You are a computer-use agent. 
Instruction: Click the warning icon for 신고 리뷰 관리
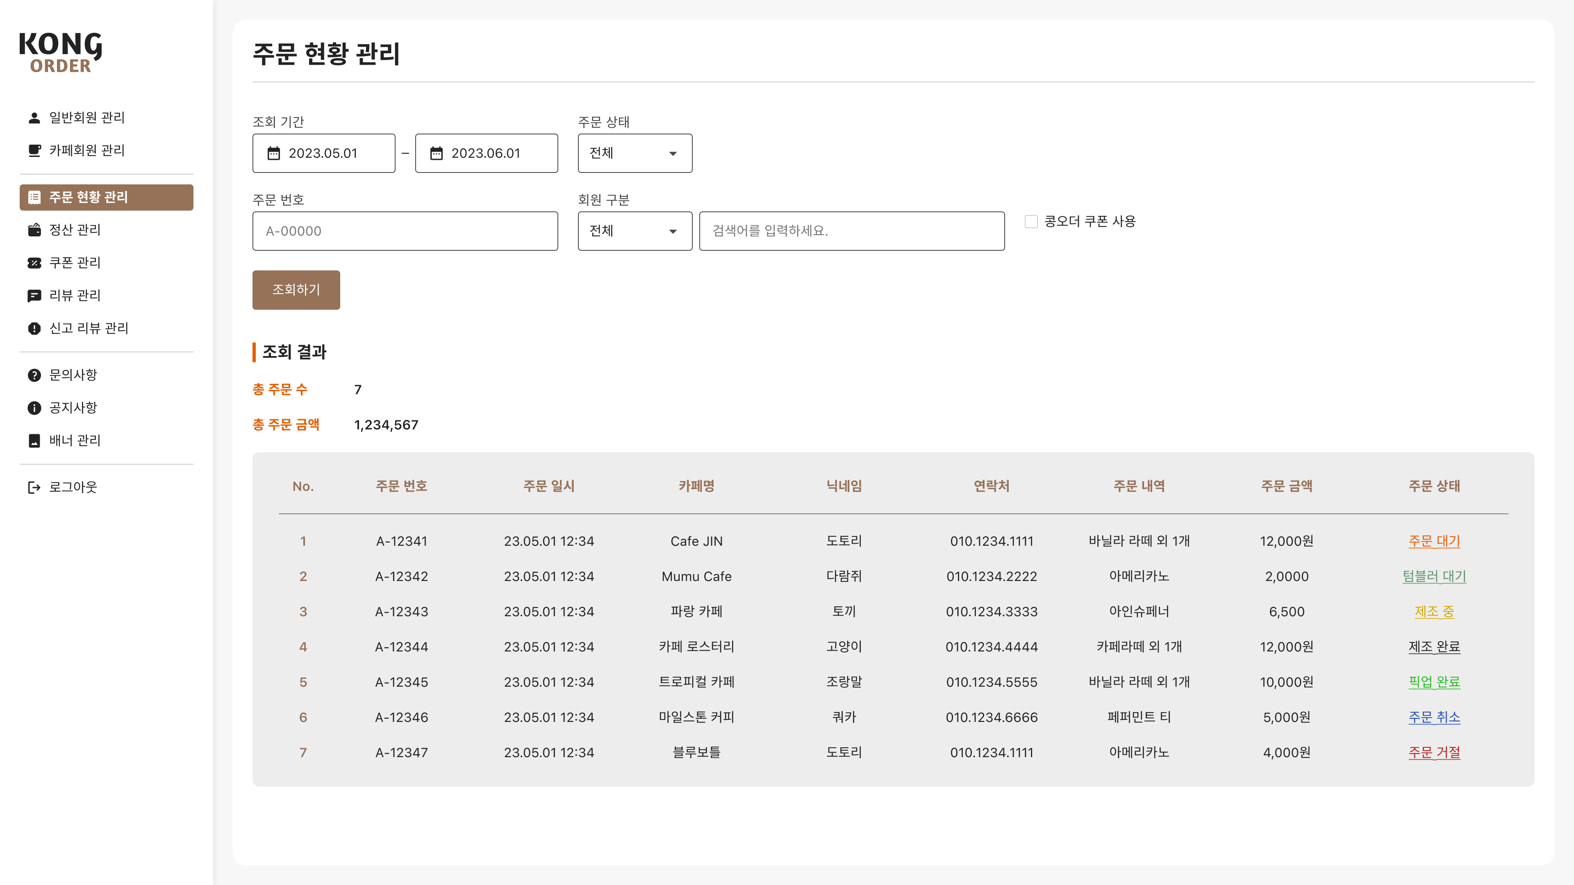tap(34, 329)
